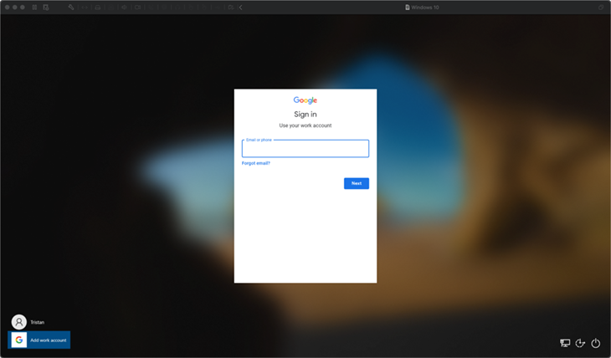This screenshot has width=611, height=358.
Task: Click the sound speaker device icon
Action: coord(124,7)
